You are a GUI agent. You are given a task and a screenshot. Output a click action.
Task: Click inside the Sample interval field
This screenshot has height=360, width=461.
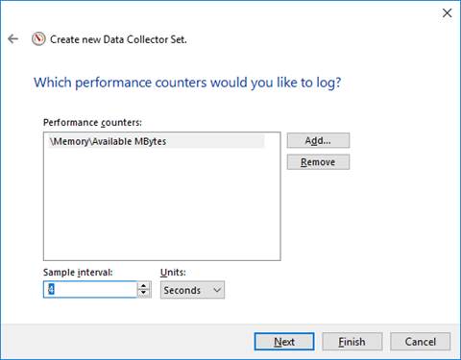90,290
